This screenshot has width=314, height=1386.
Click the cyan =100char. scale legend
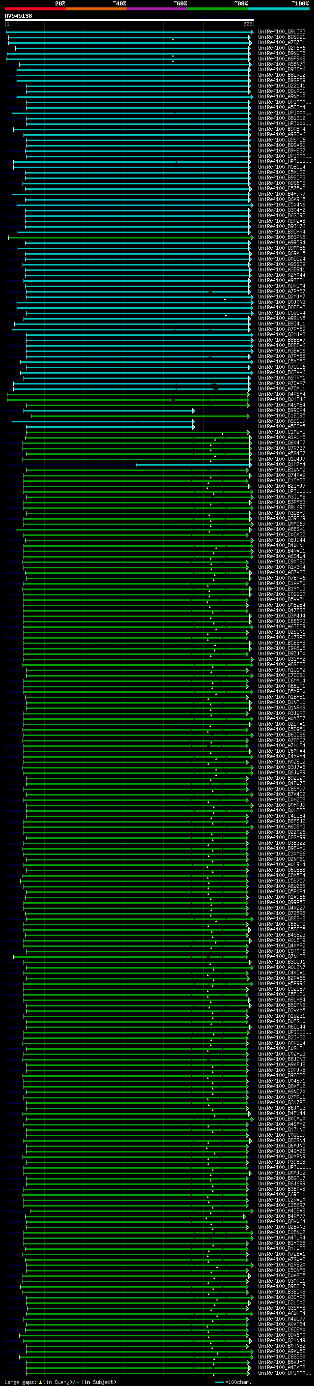(233, 1382)
